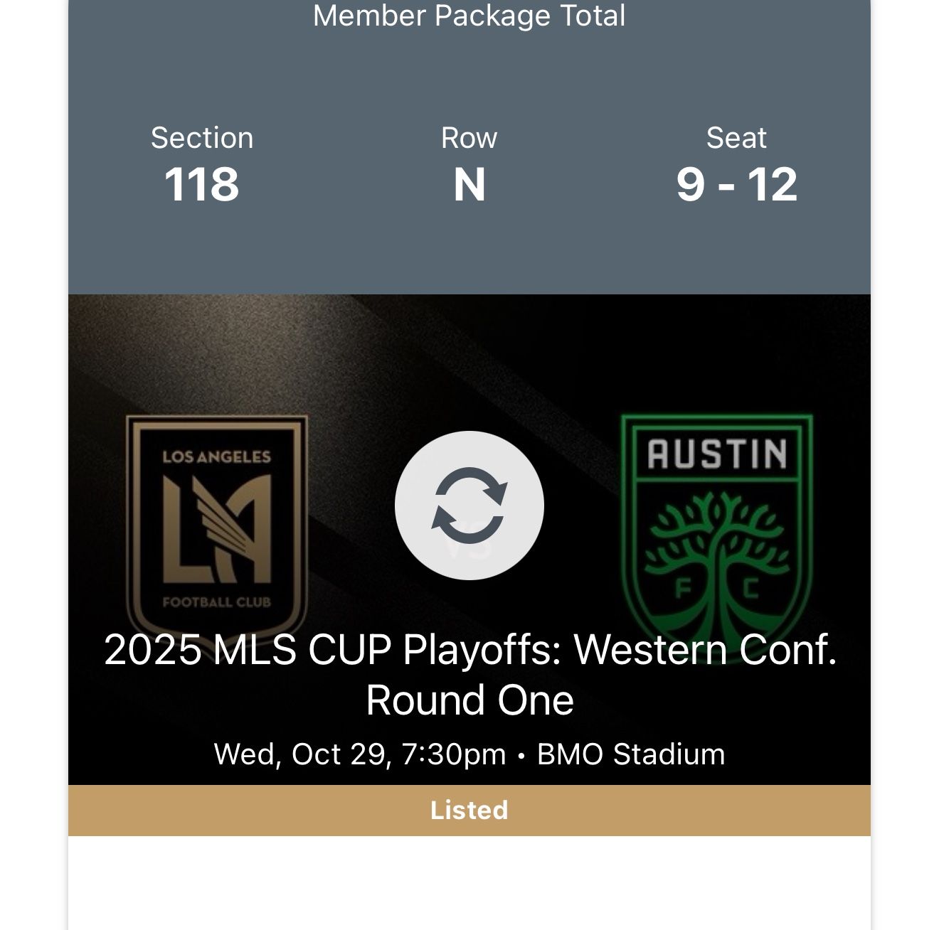Open Row N details

pyautogui.click(x=470, y=183)
